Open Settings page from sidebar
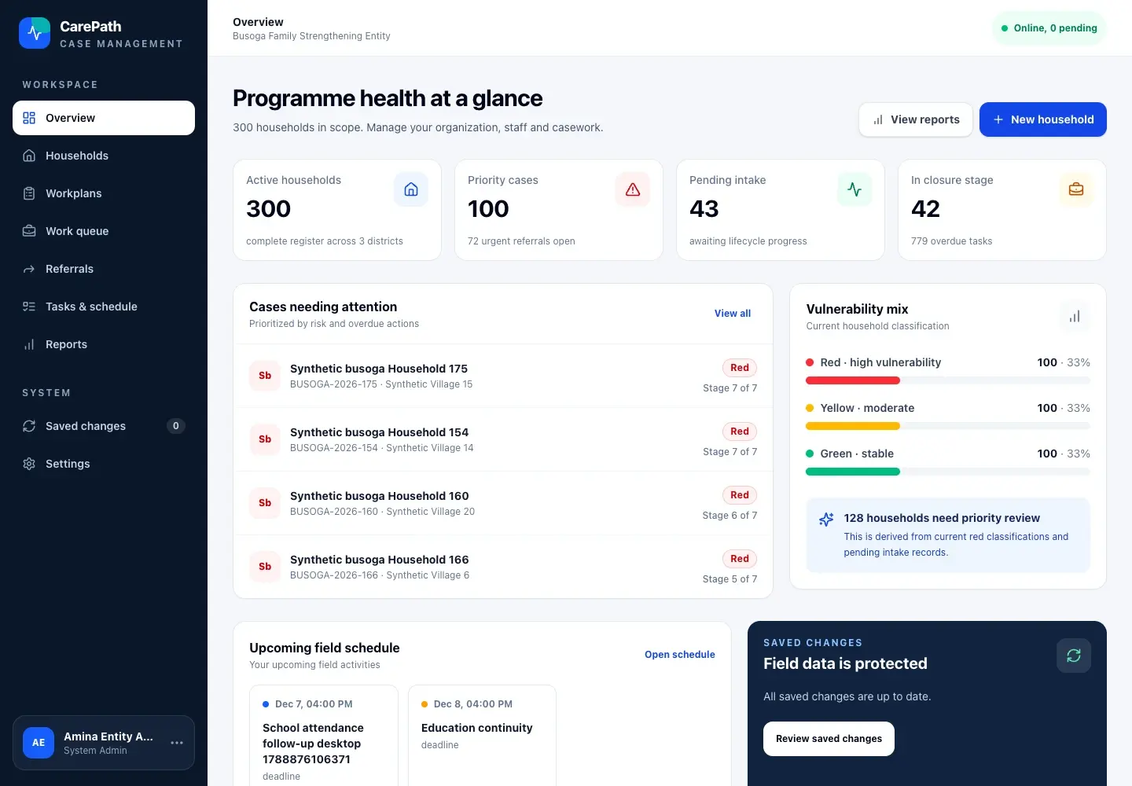Viewport: 1132px width, 786px height. pos(104,464)
